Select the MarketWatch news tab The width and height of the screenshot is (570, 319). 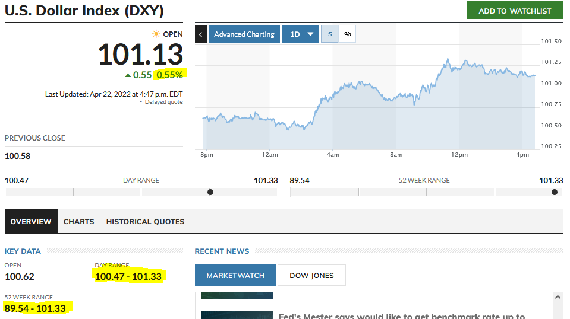pyautogui.click(x=235, y=276)
